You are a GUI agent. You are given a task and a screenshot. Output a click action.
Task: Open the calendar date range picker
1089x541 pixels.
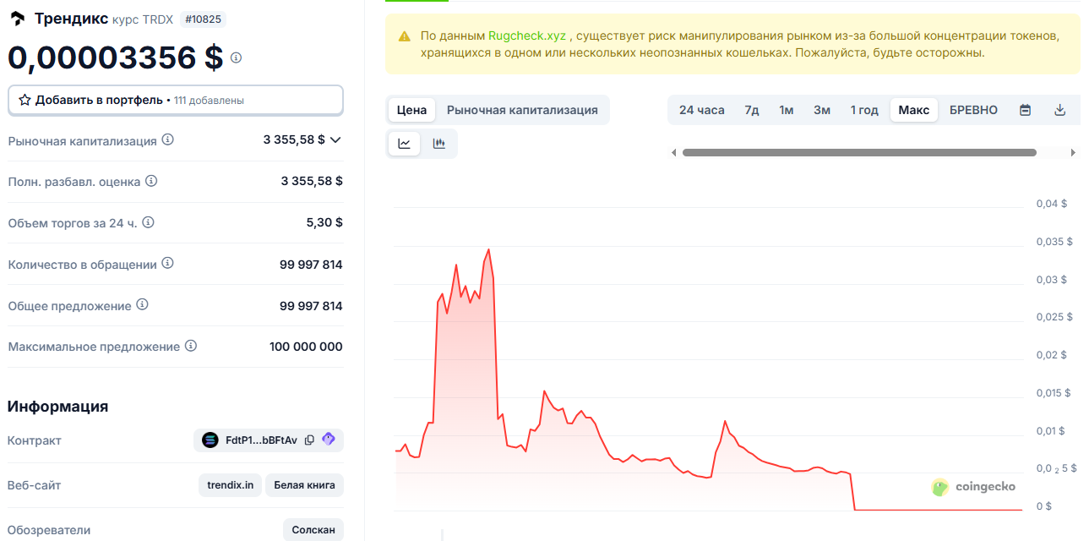(x=1025, y=110)
